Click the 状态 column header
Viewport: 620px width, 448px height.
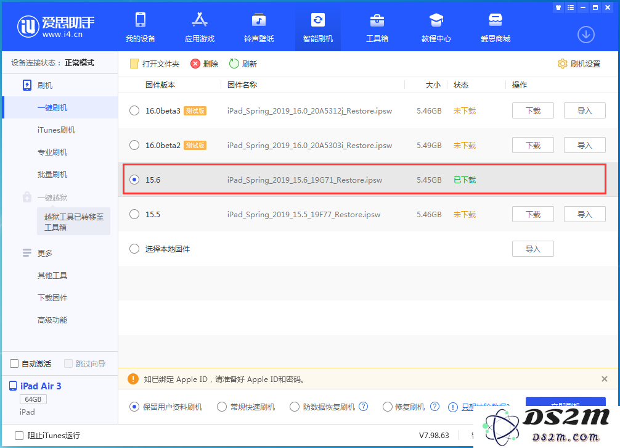tap(460, 85)
